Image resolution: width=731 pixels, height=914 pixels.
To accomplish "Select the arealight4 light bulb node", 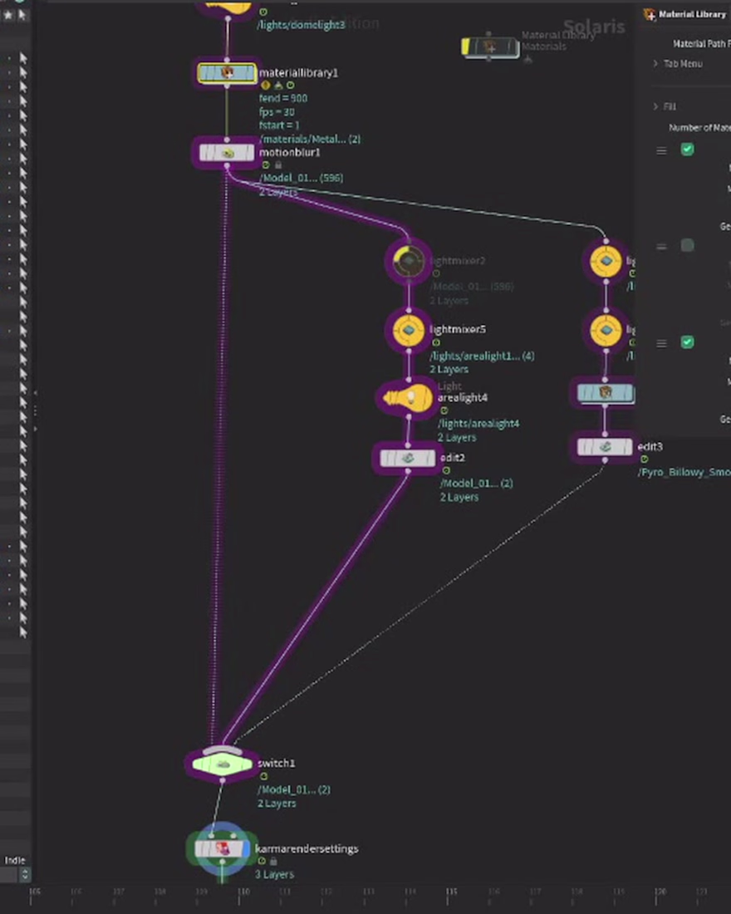I will [408, 398].
